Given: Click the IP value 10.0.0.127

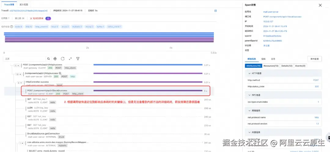Looking at the screenshot, I should [268, 21].
